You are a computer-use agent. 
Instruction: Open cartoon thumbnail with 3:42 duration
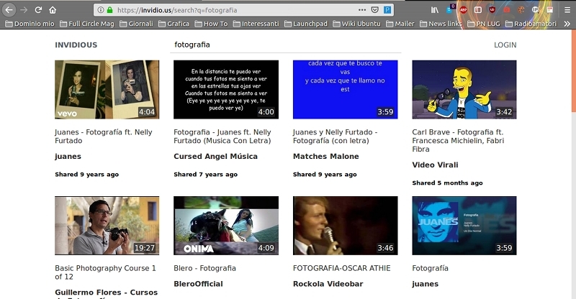[464, 90]
